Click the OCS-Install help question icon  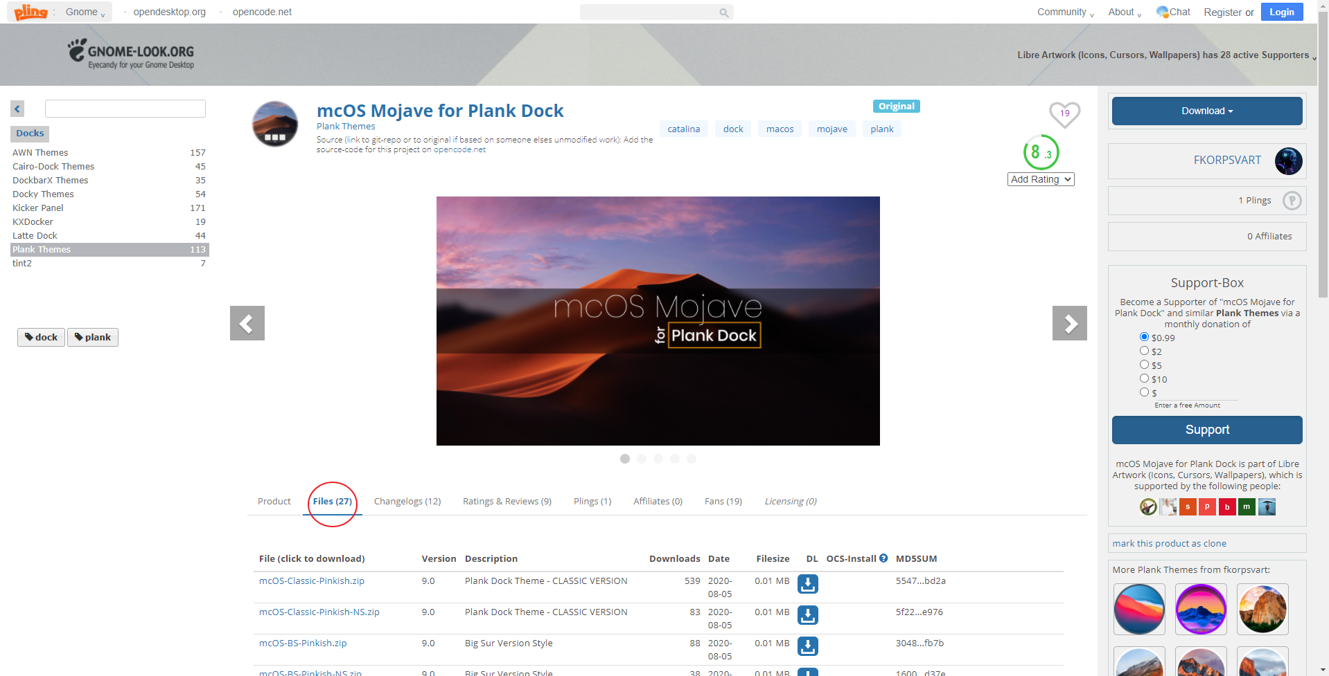883,558
